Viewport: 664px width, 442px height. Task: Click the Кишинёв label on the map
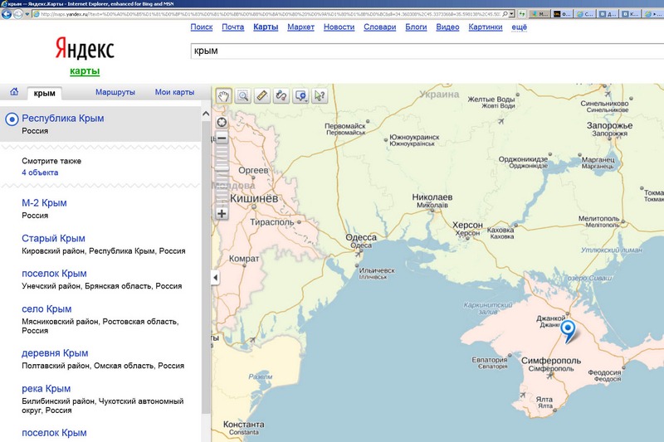click(254, 198)
